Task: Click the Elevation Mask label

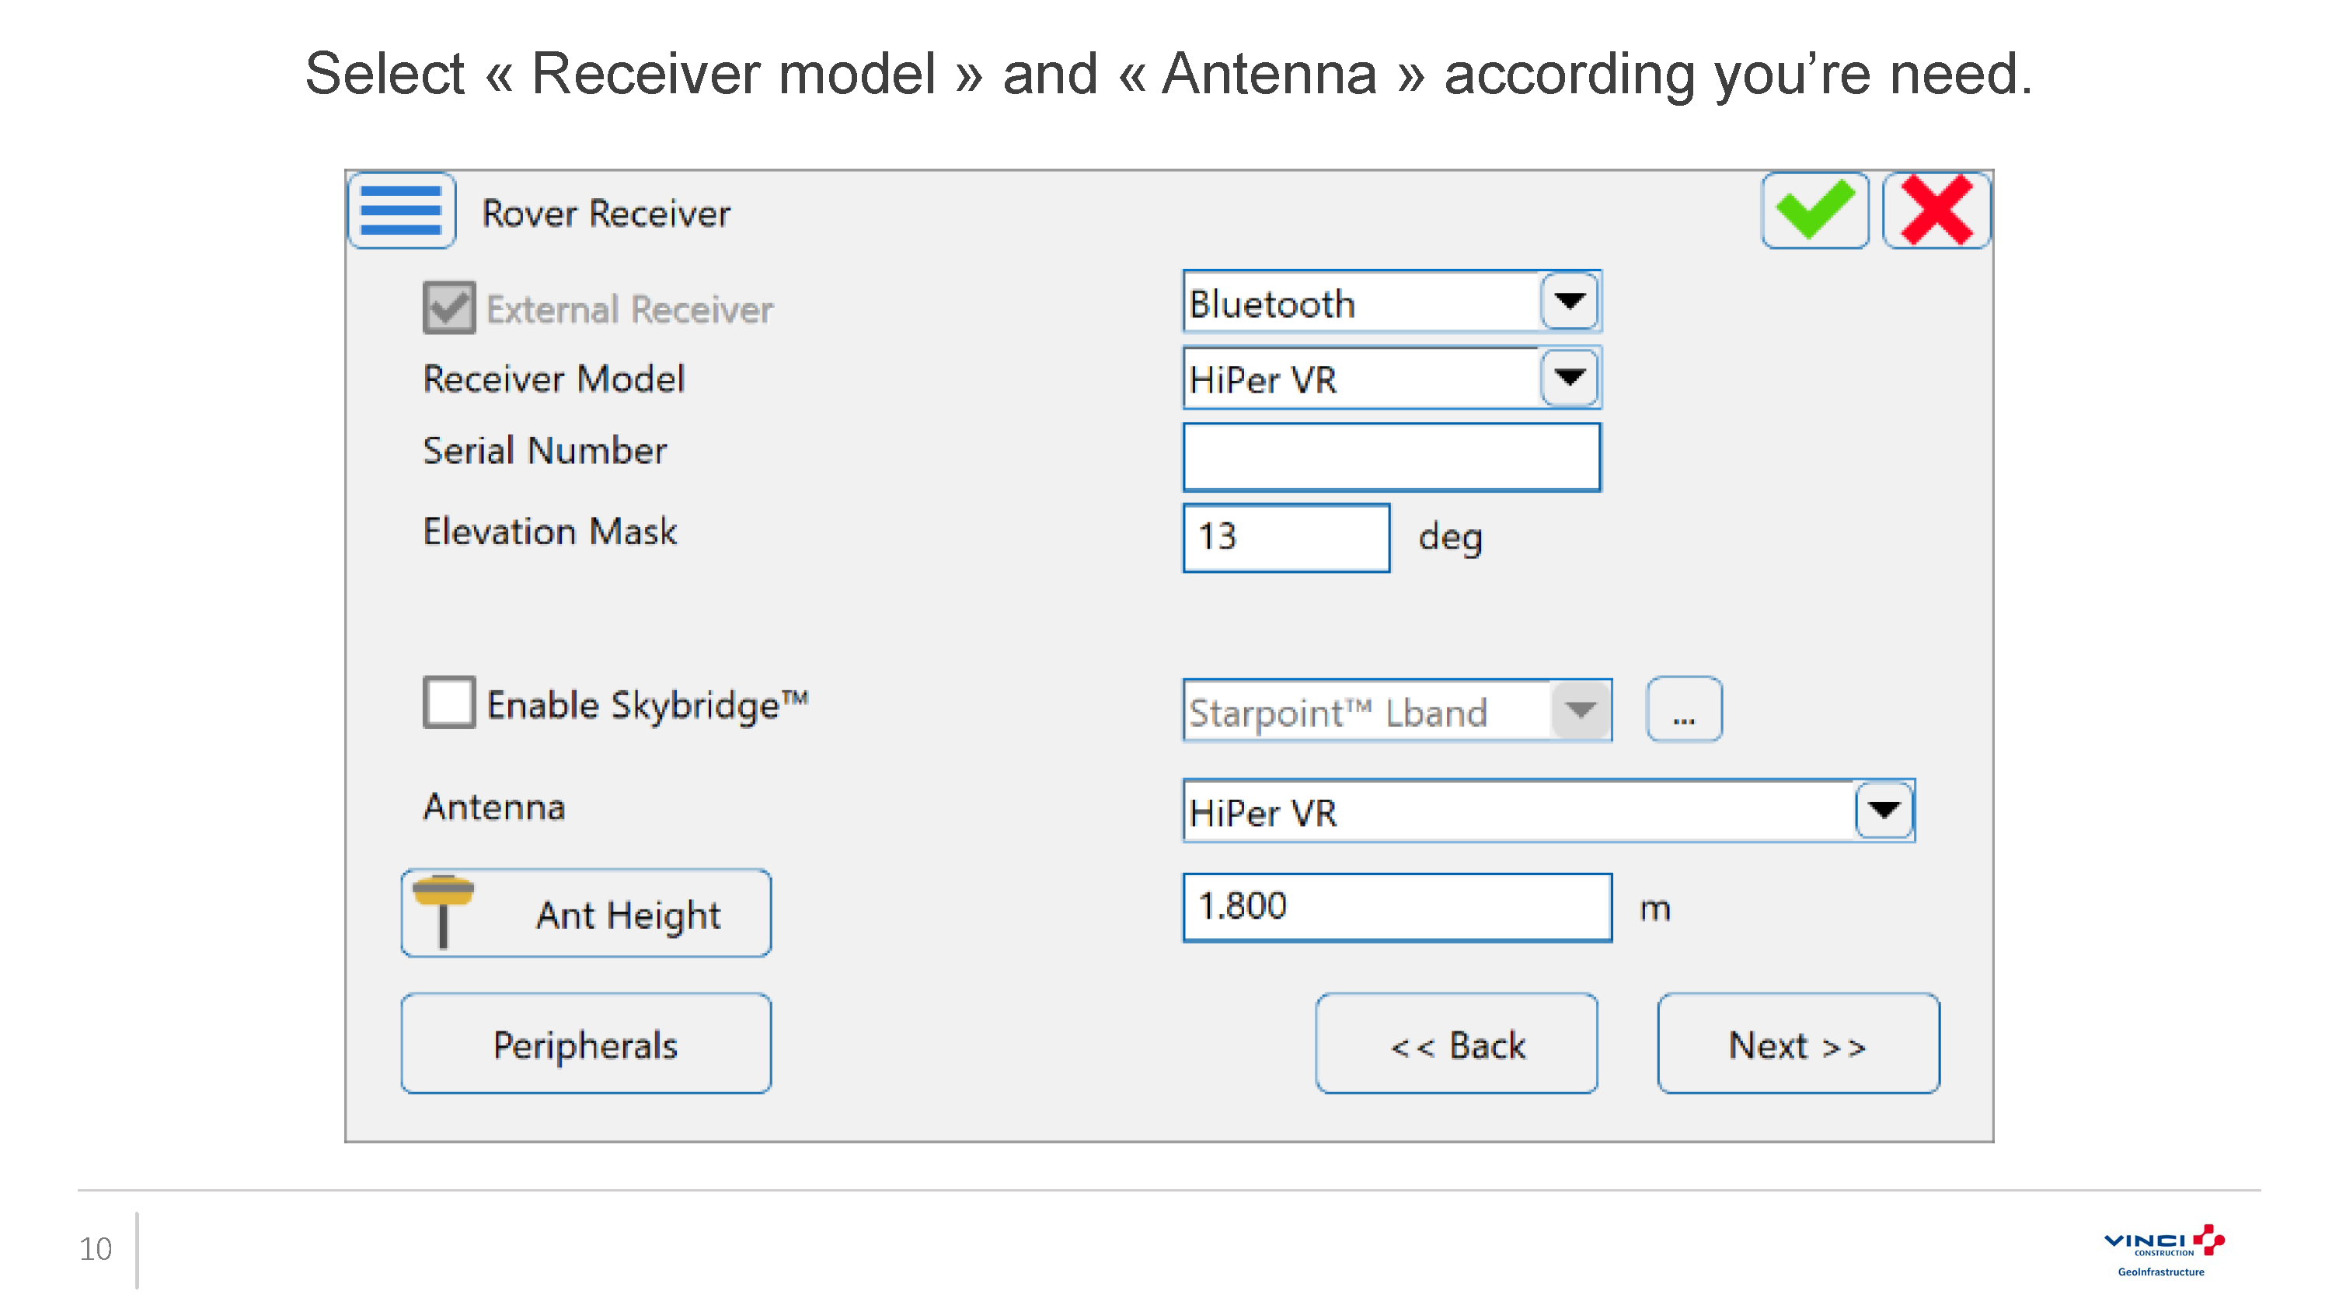Action: 549,531
